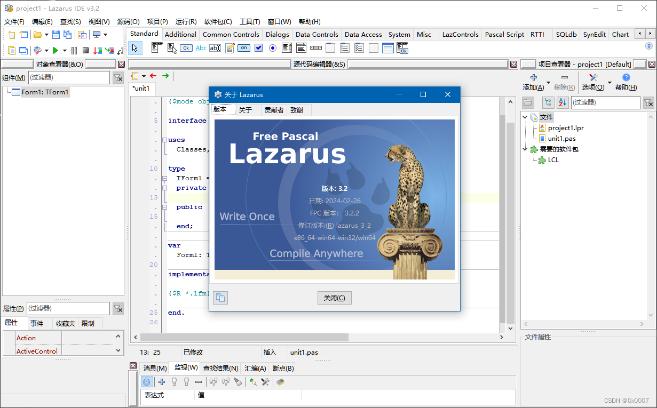This screenshot has height=408, width=657.
Task: Click project inspector filter input field
Action: tap(605, 102)
